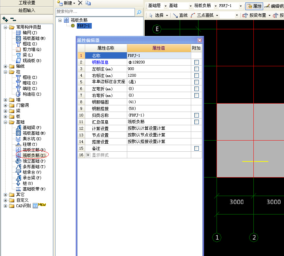The width and height of the screenshot is (284, 256).
Task: Open the FBFJ-1 component dropdown
Action: click(241, 6)
